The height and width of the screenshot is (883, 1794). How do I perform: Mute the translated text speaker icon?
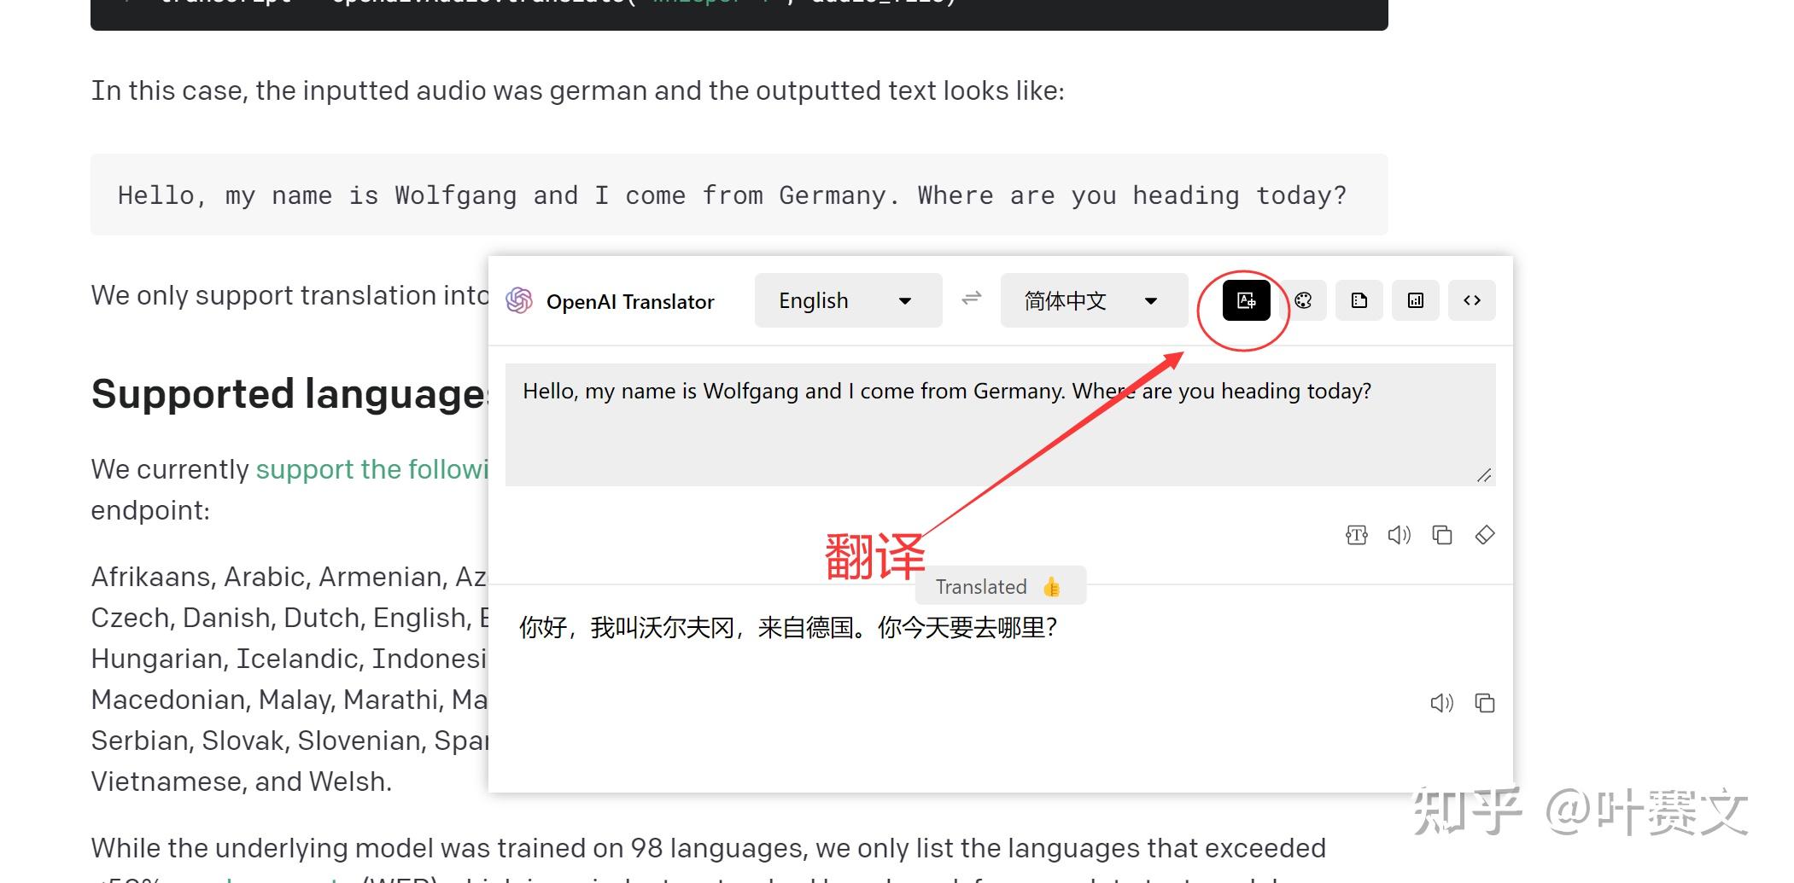(1442, 703)
